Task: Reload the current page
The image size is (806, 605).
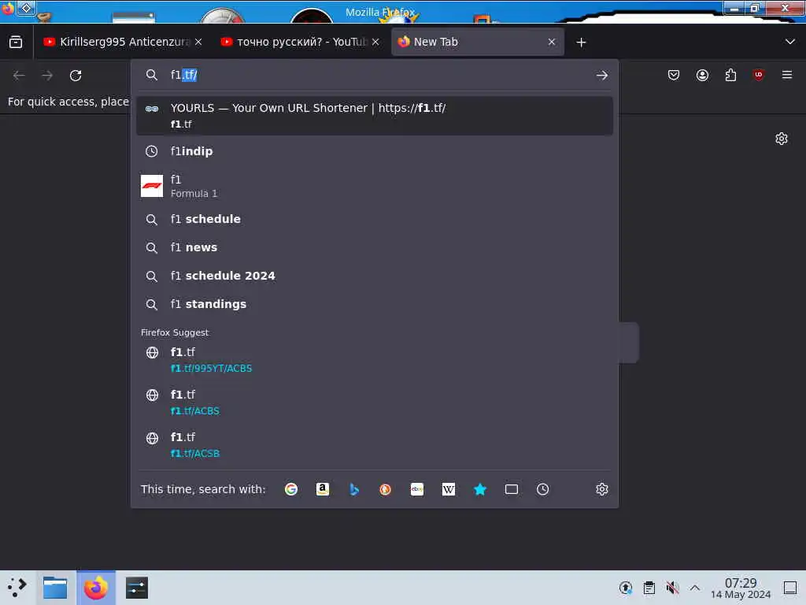Action: click(76, 76)
